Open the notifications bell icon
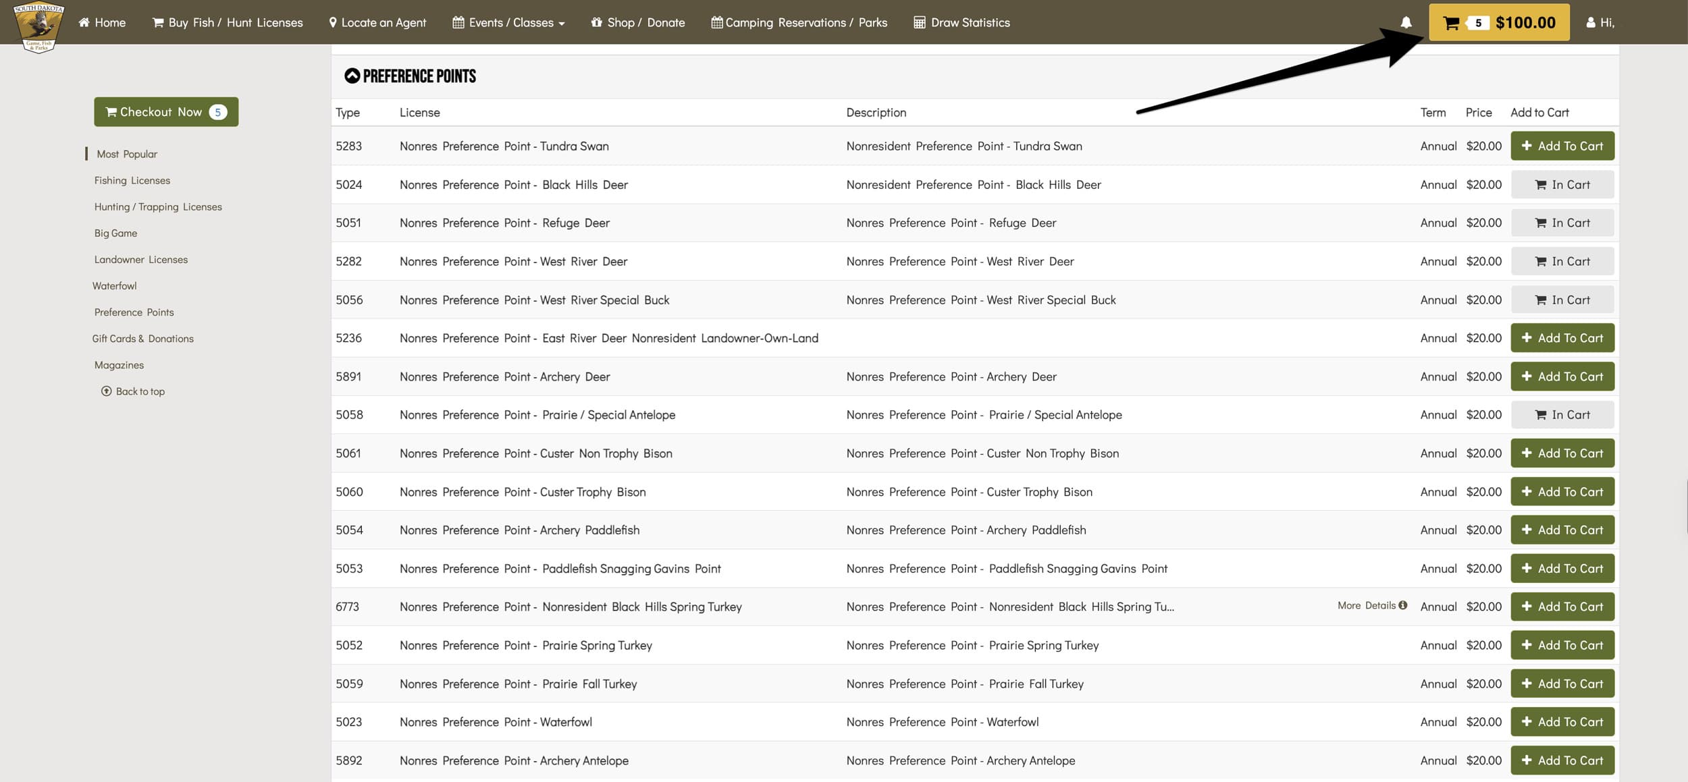The width and height of the screenshot is (1688, 782). (1406, 22)
